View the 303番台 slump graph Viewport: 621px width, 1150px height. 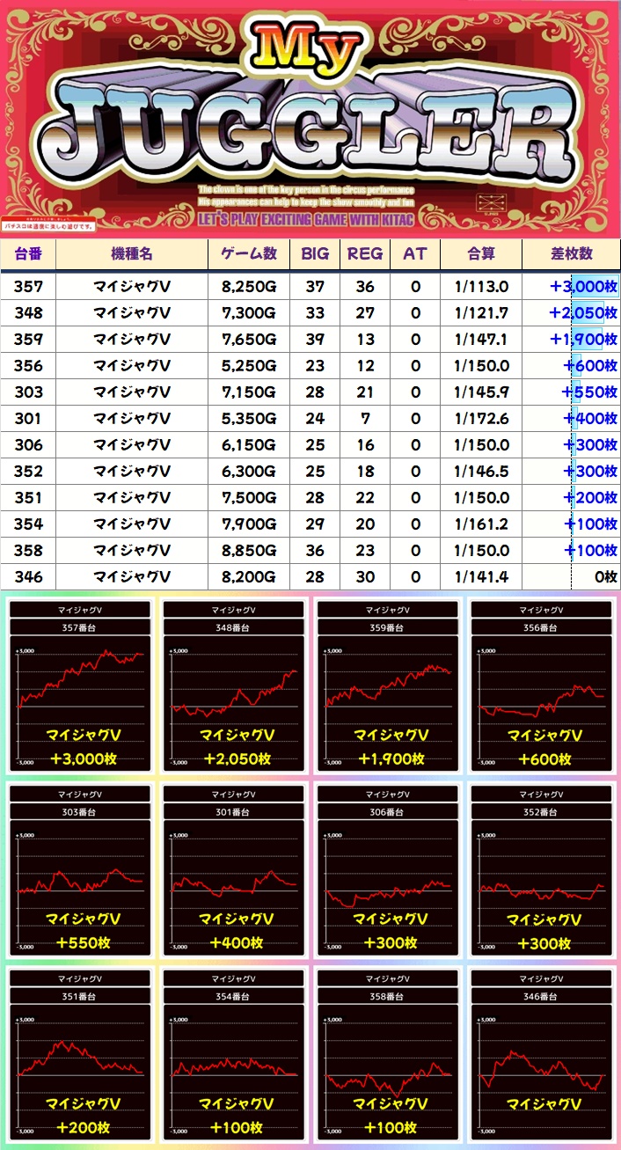pos(81,871)
